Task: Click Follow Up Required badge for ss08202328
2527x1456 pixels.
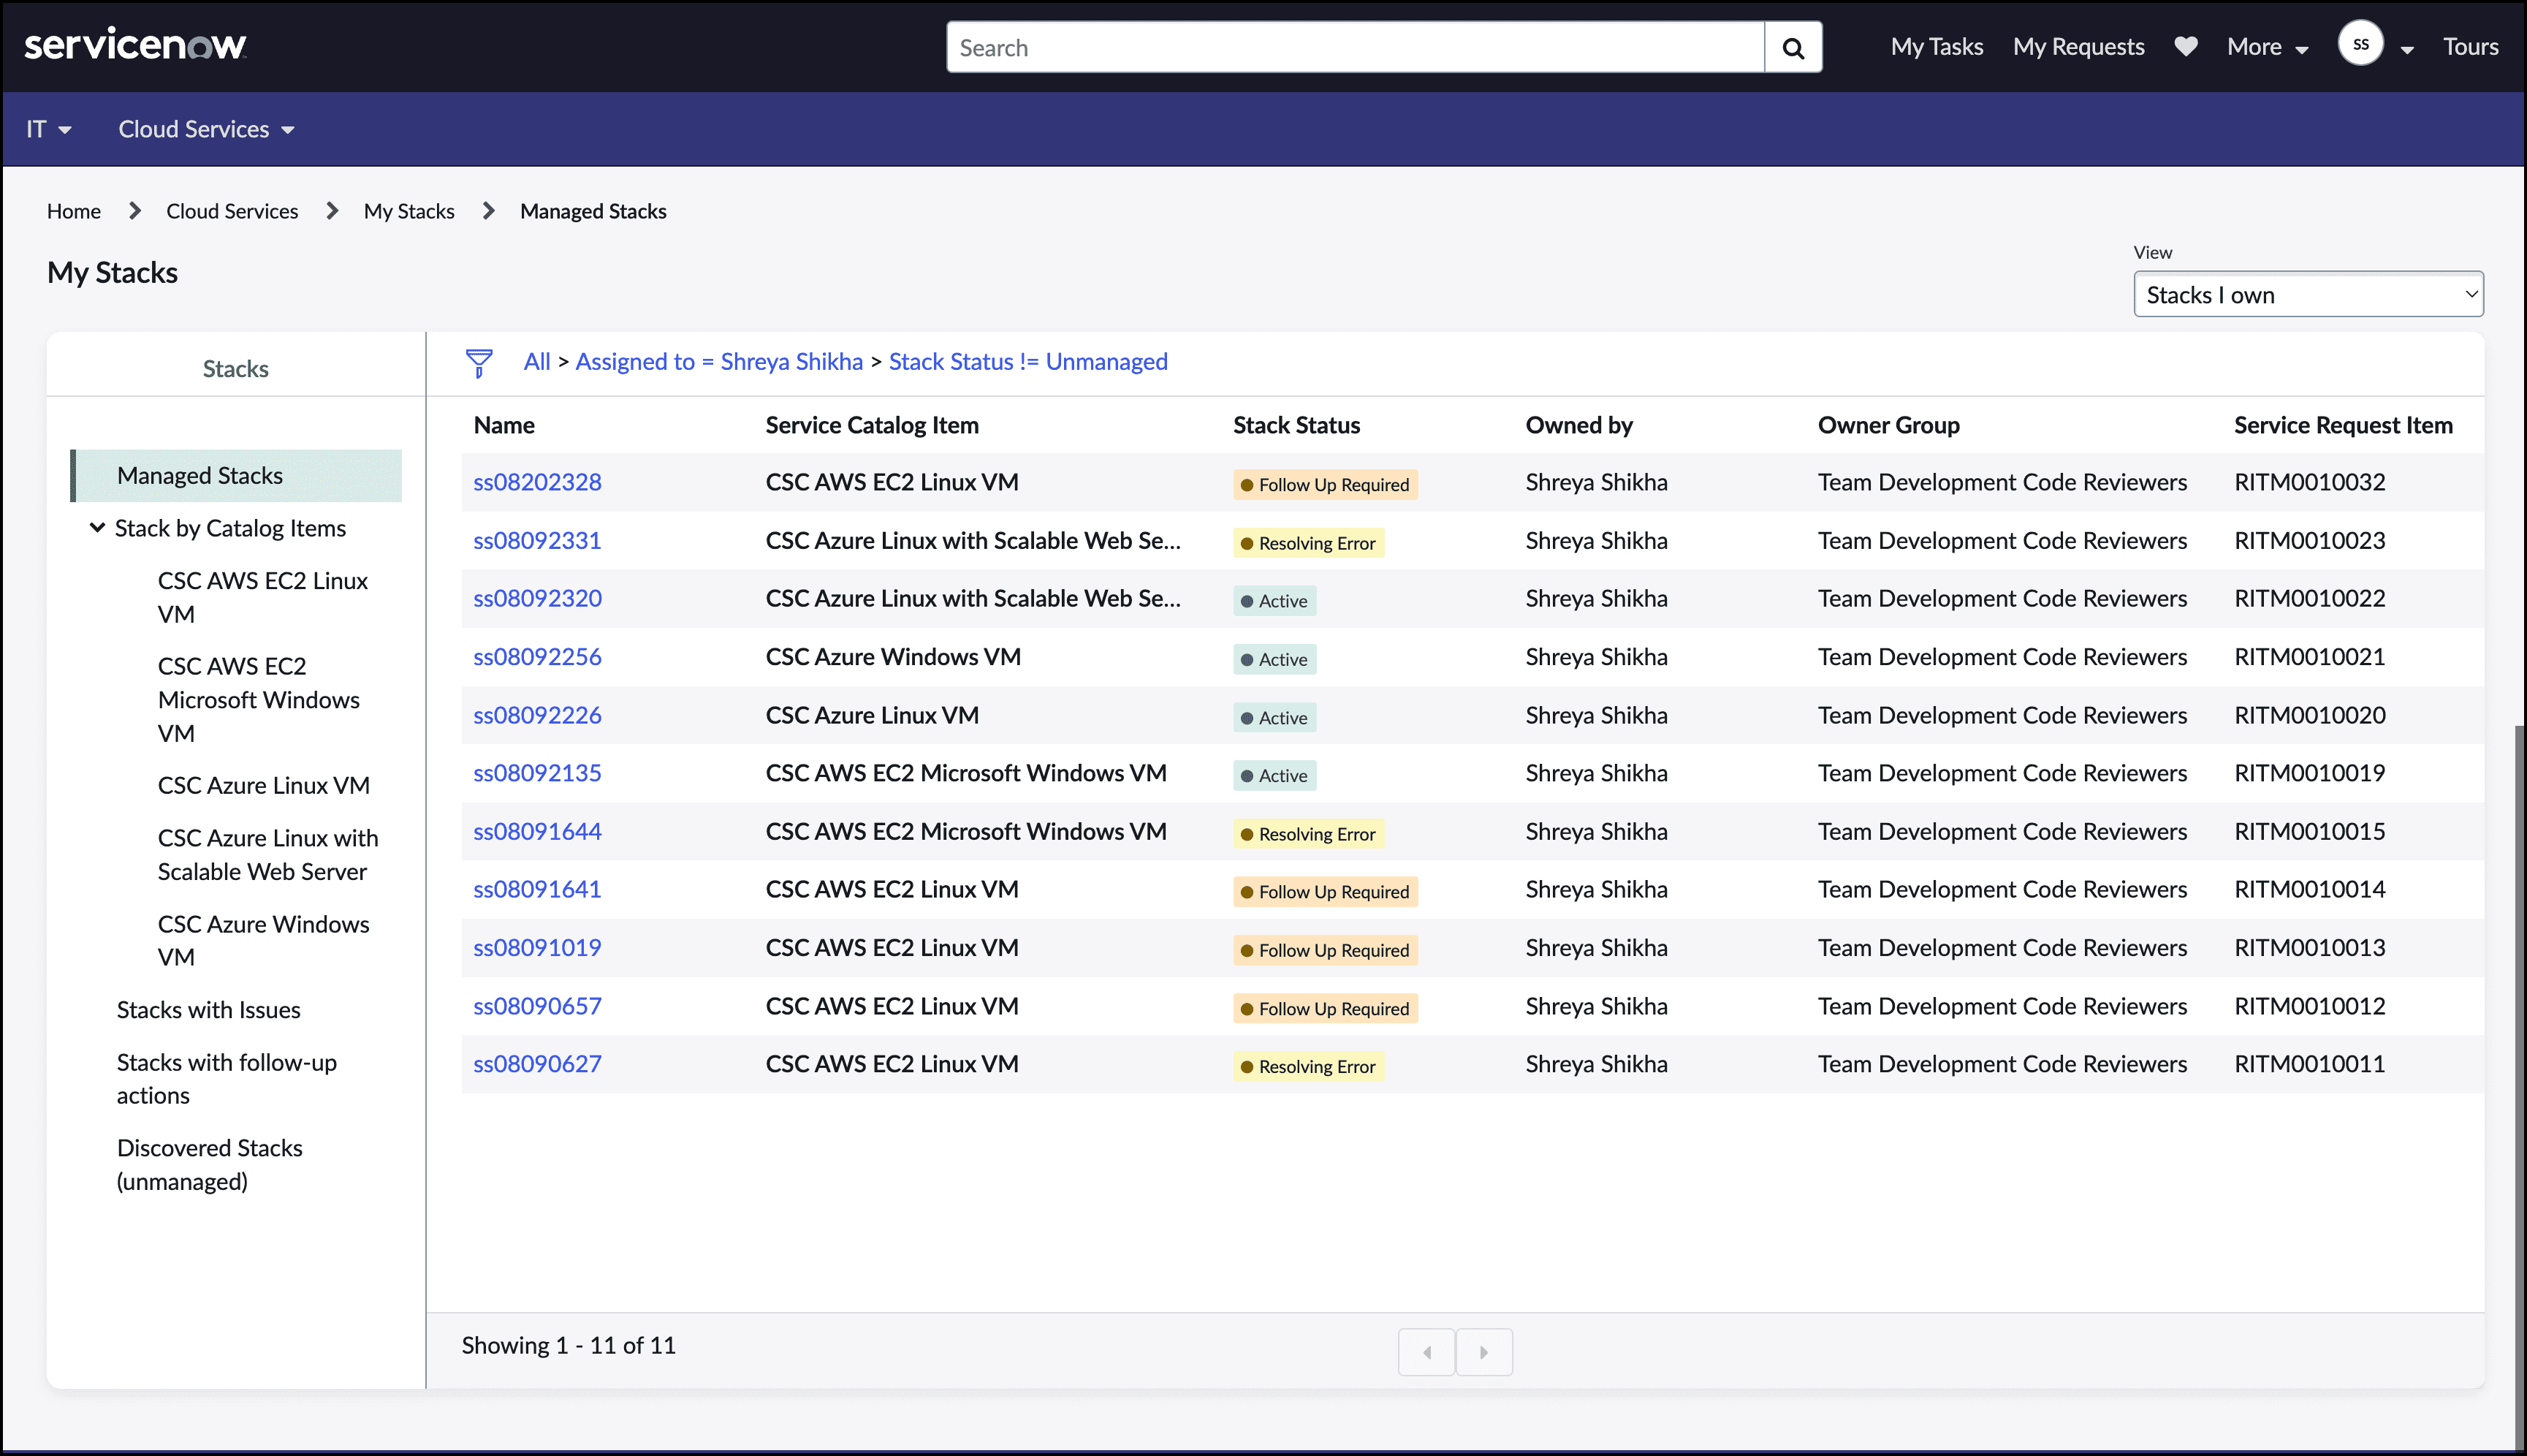Action: pyautogui.click(x=1324, y=485)
